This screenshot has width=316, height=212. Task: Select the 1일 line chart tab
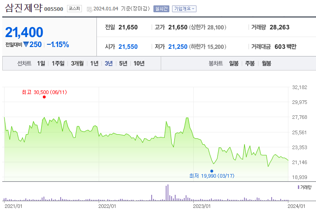point(41,63)
